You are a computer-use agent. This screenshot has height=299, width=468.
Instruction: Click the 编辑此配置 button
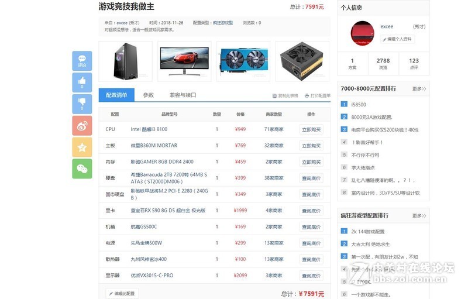tap(122, 293)
